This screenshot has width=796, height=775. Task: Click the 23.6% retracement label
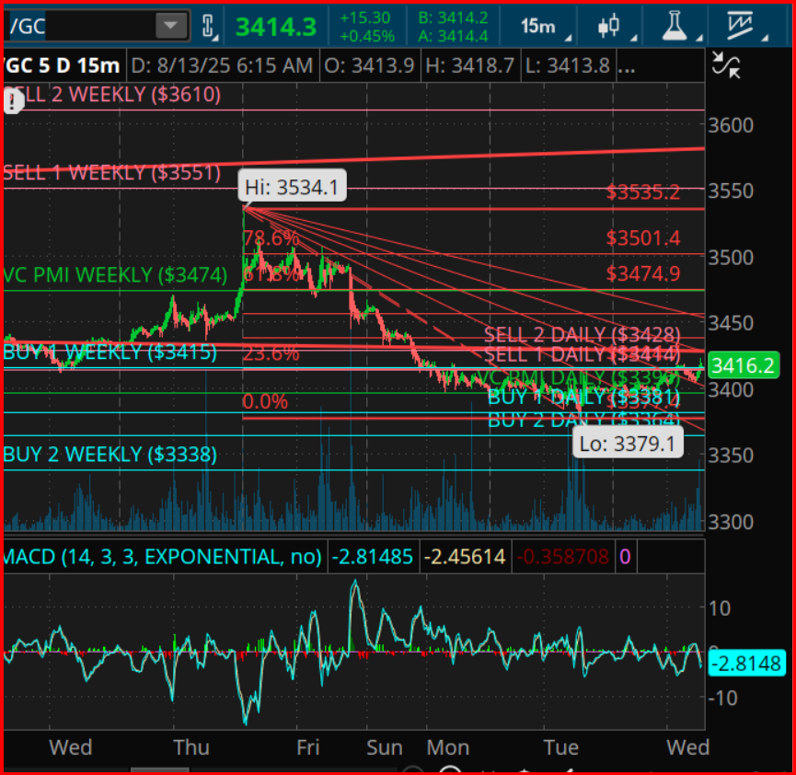[x=271, y=353]
